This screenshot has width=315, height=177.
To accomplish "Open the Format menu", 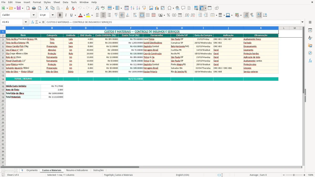I will tap(37, 2).
